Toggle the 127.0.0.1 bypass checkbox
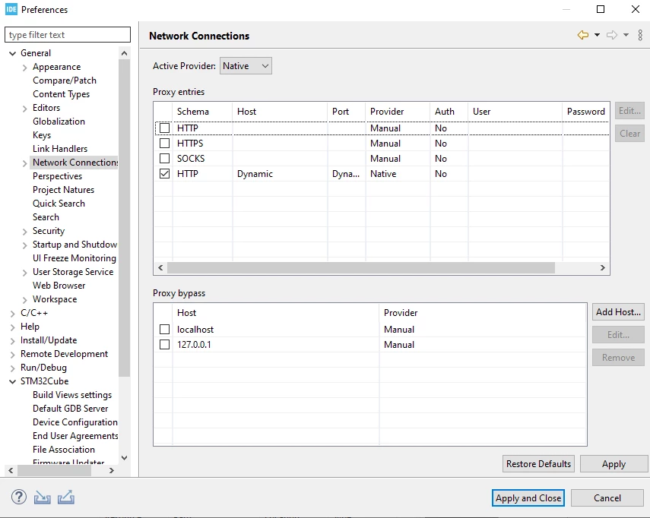650x518 pixels. [x=164, y=345]
